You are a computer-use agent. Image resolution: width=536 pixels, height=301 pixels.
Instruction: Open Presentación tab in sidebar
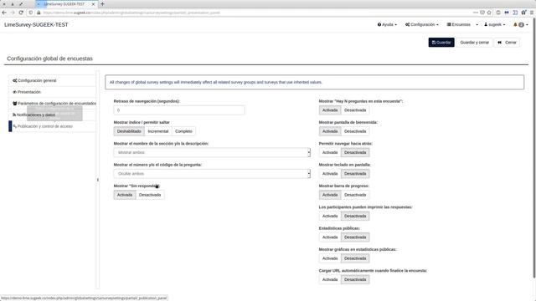pos(52,92)
